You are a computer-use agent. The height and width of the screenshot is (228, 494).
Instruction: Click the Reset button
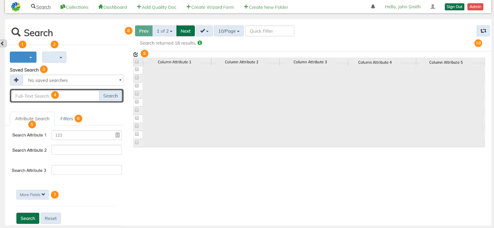coord(51,218)
